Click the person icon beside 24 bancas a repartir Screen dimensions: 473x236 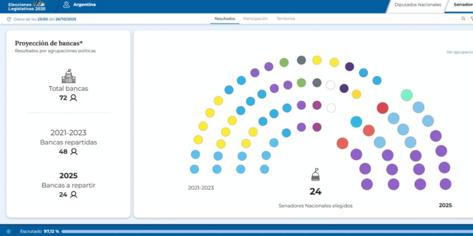tap(73, 195)
